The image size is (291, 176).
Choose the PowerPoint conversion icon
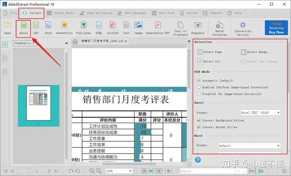click(x=65, y=28)
